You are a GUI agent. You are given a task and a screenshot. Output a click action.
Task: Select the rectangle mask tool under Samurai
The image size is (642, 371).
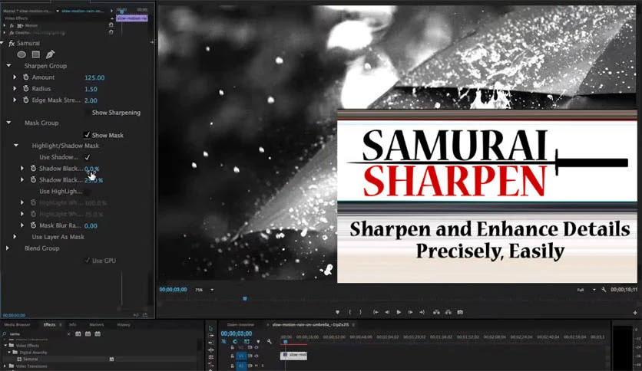pos(36,54)
